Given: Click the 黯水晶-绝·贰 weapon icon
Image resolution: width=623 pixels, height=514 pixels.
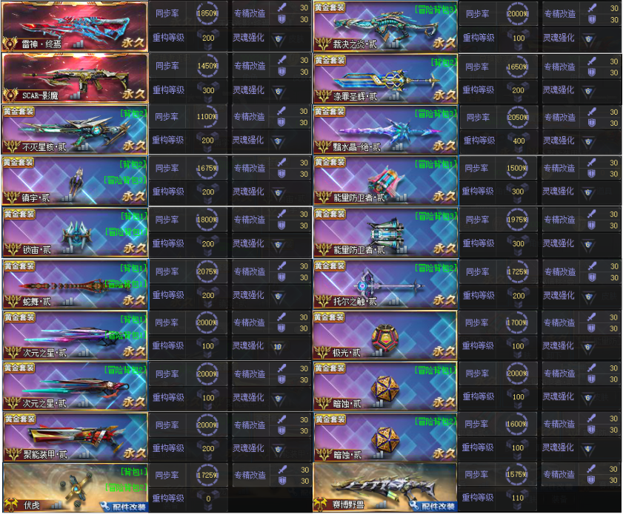Looking at the screenshot, I should (385, 129).
